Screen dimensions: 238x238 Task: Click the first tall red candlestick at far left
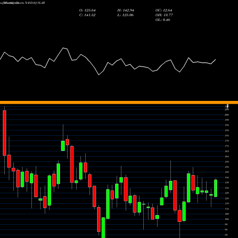tap(4, 133)
